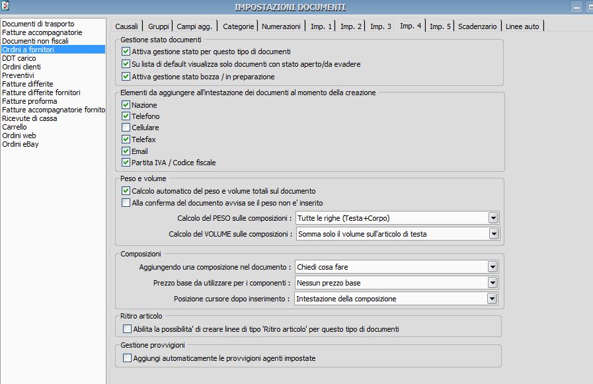
Task: Click the 'Intestazione della composizione' combo box
Action: click(x=396, y=299)
